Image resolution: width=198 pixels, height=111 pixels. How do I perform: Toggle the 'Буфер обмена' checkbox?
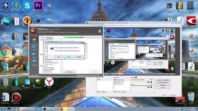[43, 71]
